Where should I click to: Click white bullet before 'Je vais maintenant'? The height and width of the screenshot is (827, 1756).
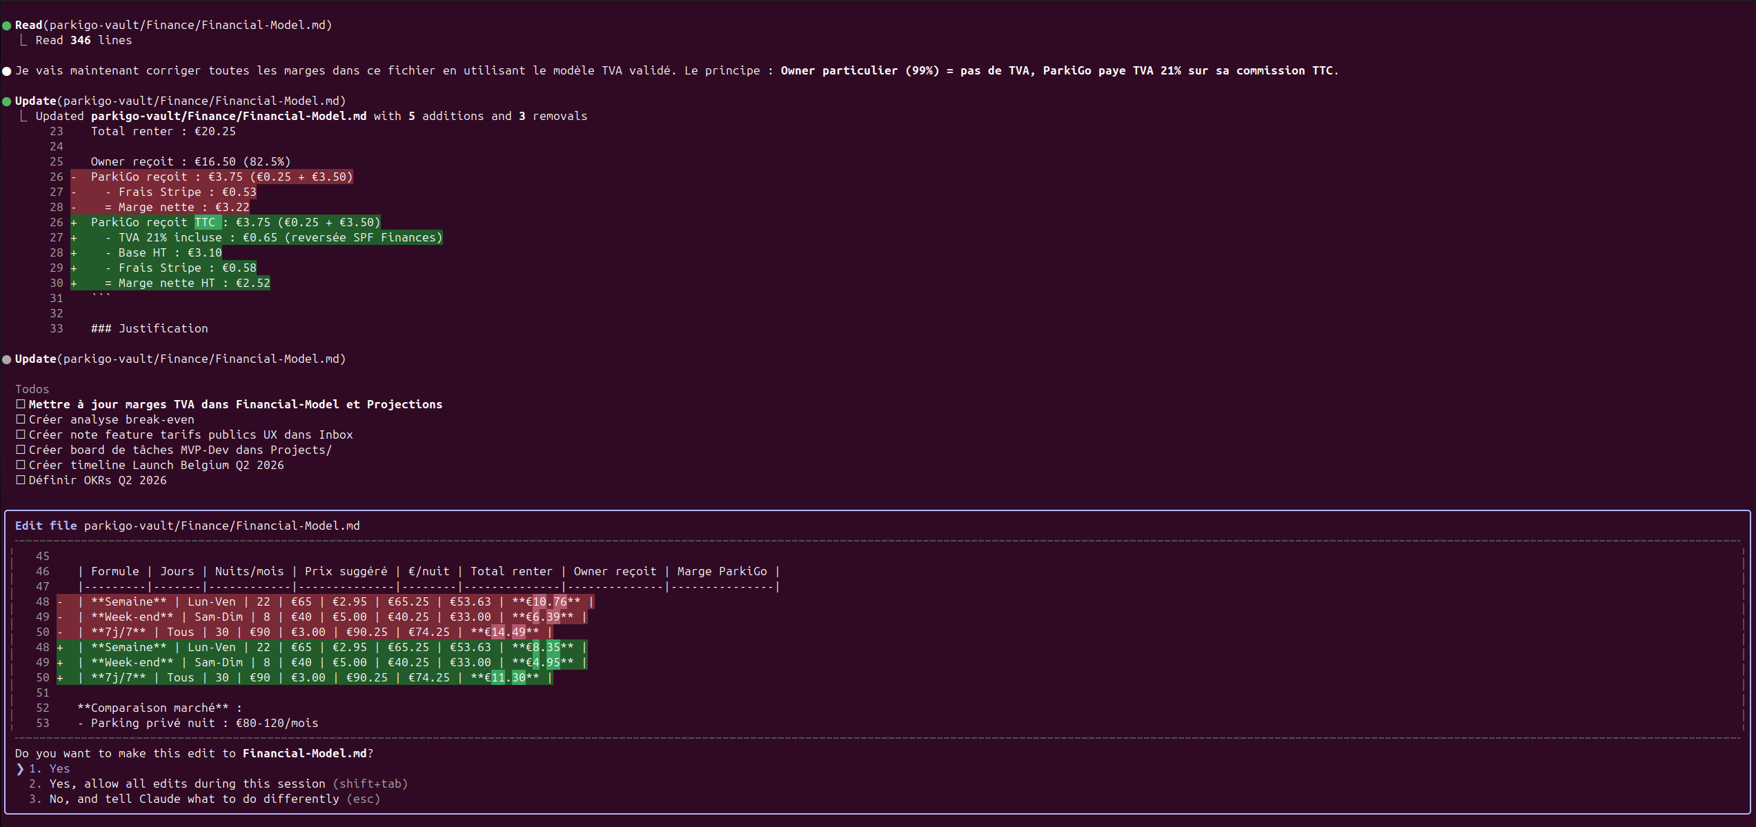7,71
